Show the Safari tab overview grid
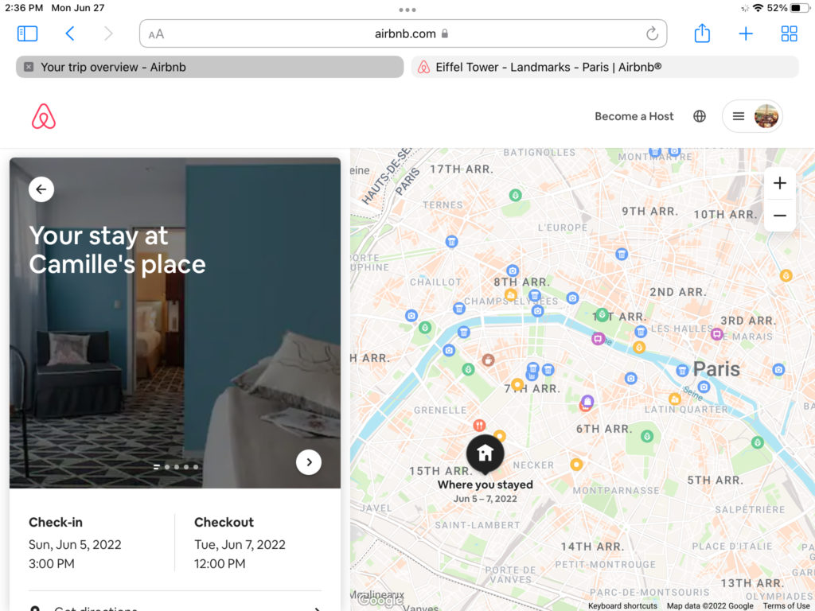The height and width of the screenshot is (611, 815). pos(789,33)
